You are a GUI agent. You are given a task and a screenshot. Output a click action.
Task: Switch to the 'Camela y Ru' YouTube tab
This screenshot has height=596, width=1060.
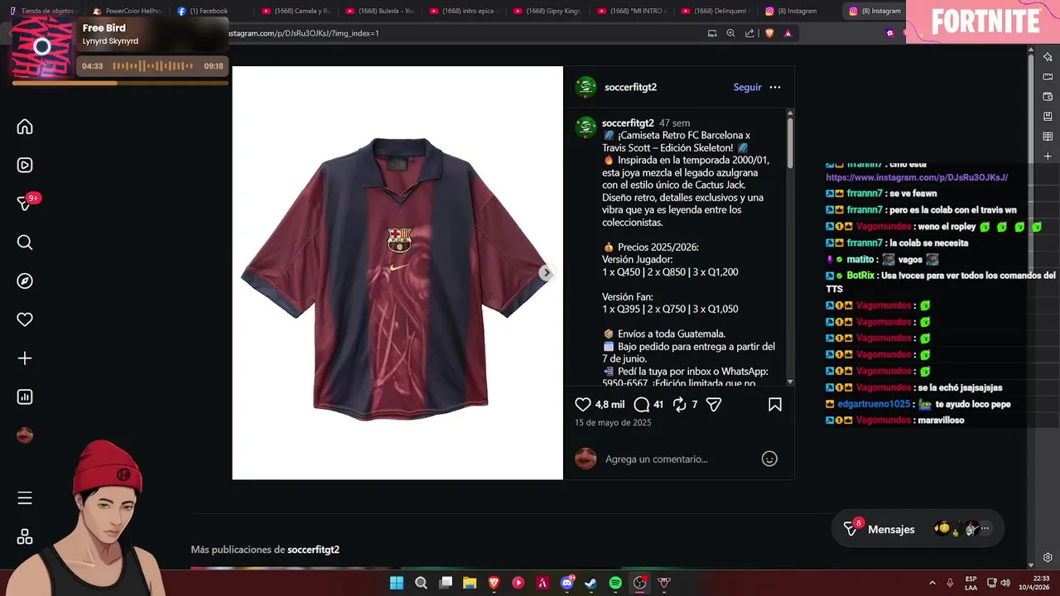tap(295, 11)
